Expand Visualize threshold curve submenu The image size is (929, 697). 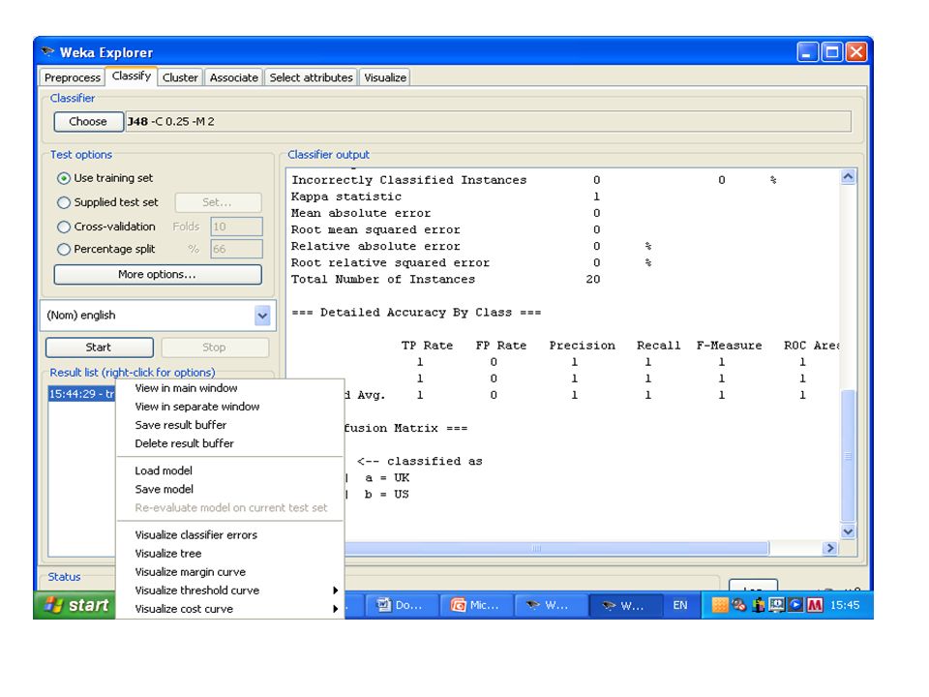tap(230, 591)
